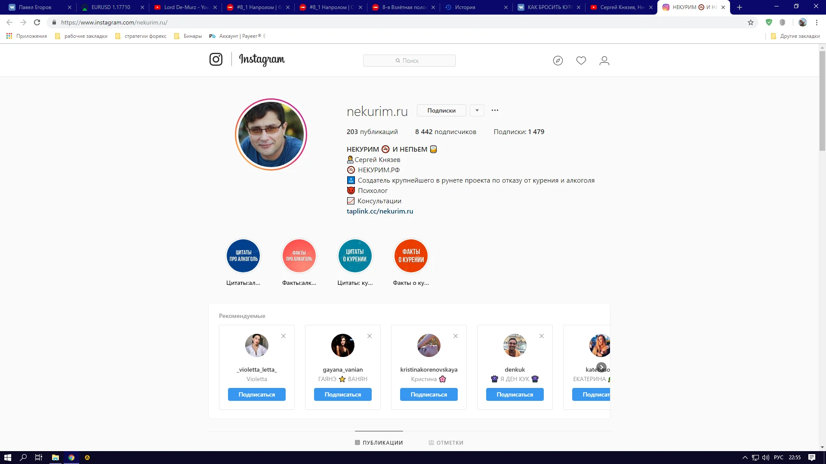Open Chrome's three-dot menu

(817, 22)
